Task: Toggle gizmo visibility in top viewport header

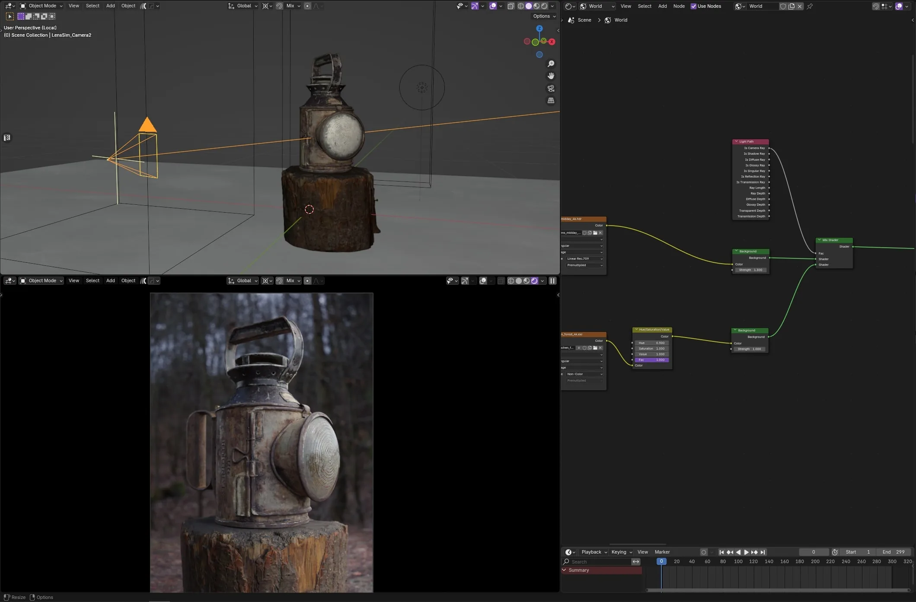Action: [475, 6]
